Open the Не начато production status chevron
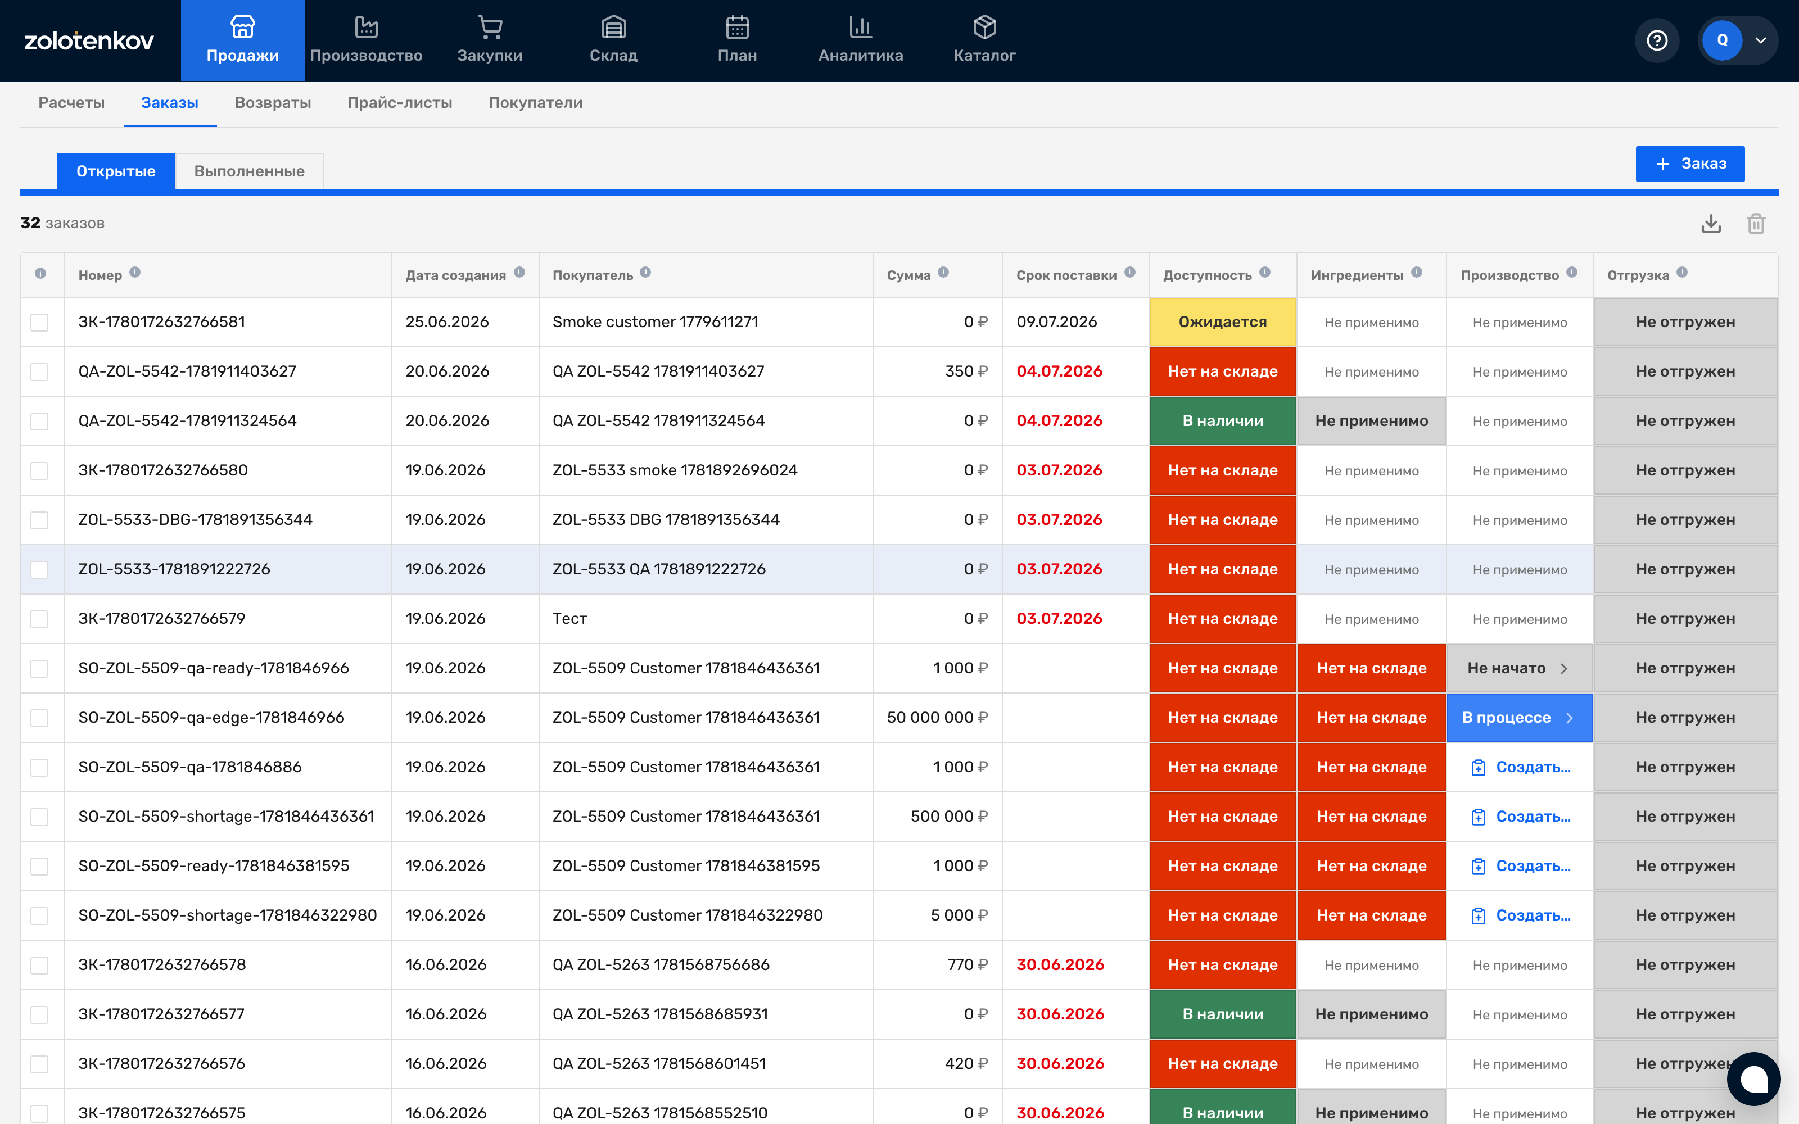The image size is (1799, 1124). pyautogui.click(x=1564, y=668)
